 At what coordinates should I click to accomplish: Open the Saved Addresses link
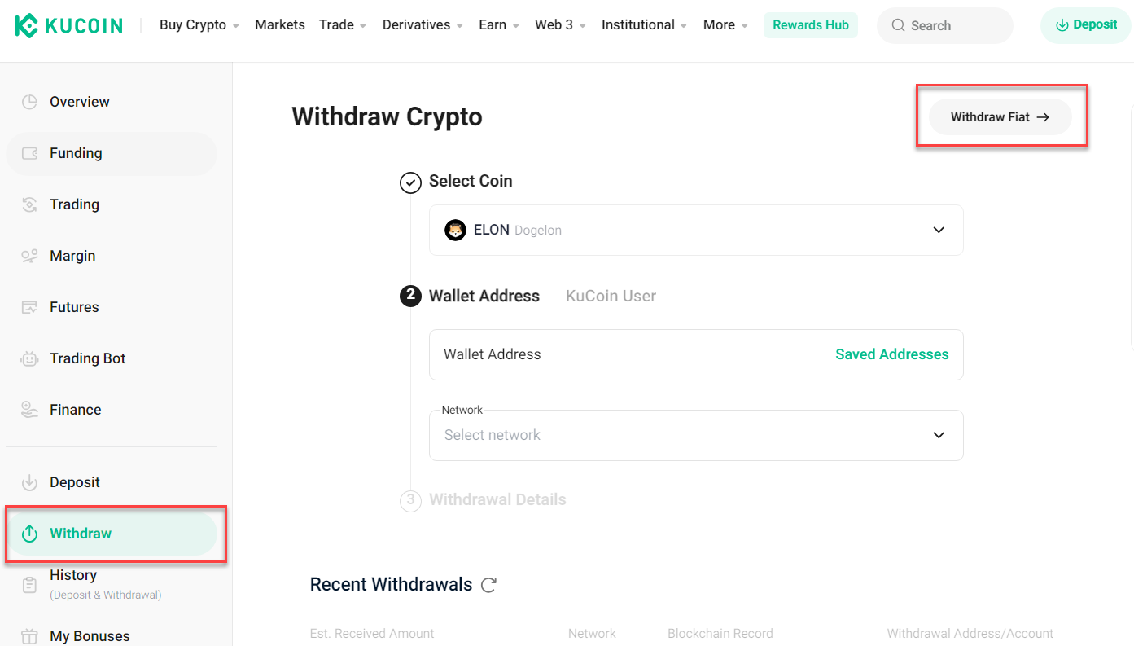[x=892, y=354]
